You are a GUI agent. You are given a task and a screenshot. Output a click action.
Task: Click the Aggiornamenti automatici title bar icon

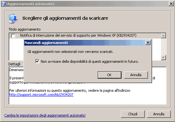(x=4, y=4)
